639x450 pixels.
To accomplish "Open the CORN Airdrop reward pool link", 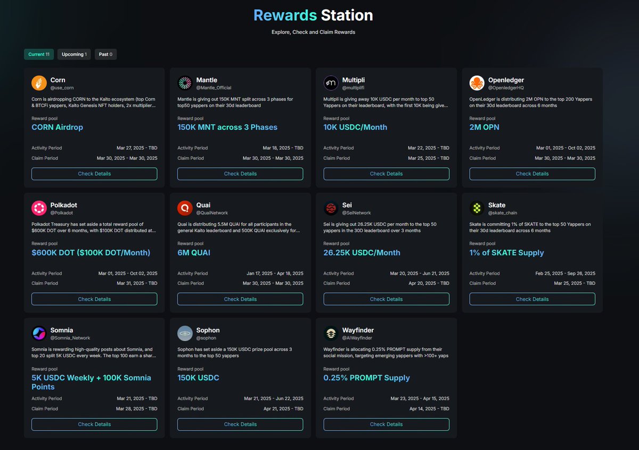I will (57, 127).
